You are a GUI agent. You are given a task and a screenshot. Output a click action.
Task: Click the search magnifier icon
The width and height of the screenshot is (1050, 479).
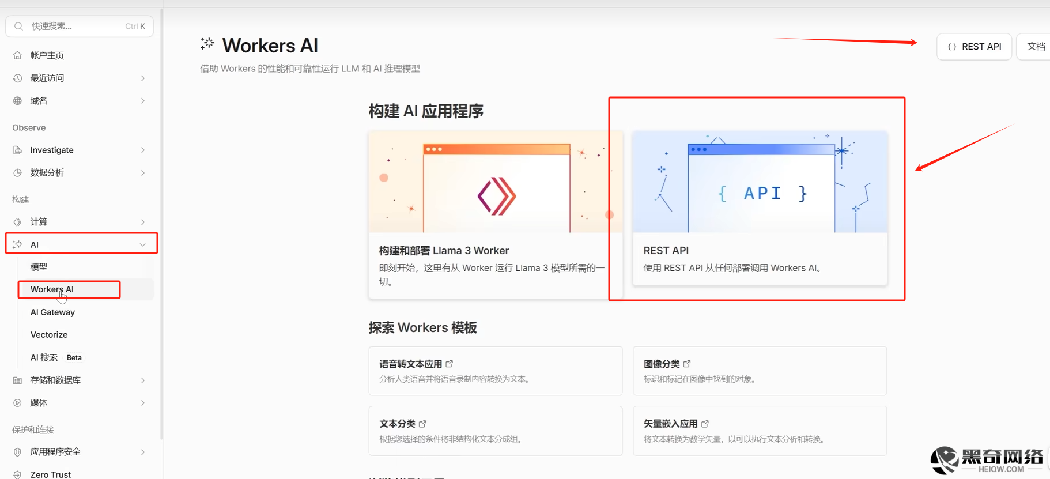click(x=18, y=26)
